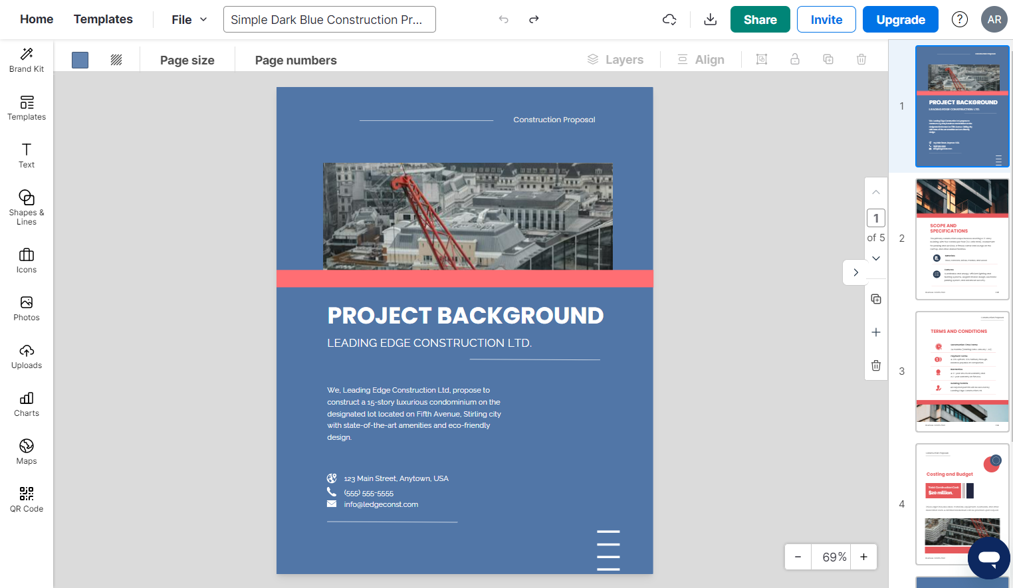
Task: Go to the next page using the down chevron
Action: 876,258
